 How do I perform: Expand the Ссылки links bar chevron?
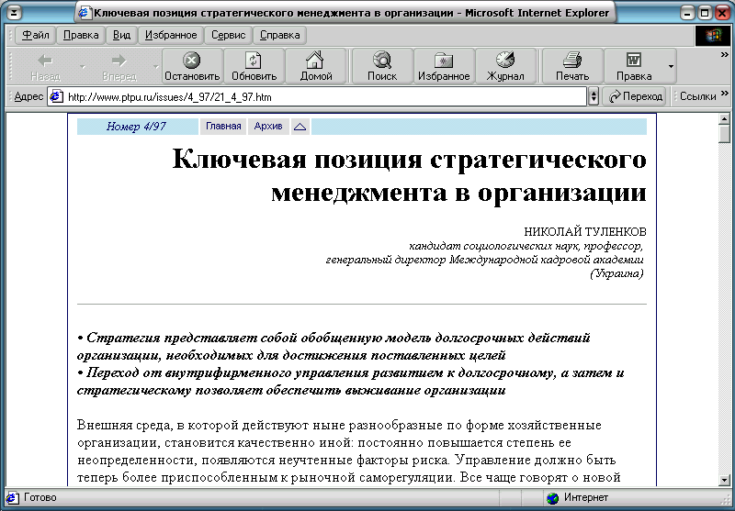(x=724, y=96)
